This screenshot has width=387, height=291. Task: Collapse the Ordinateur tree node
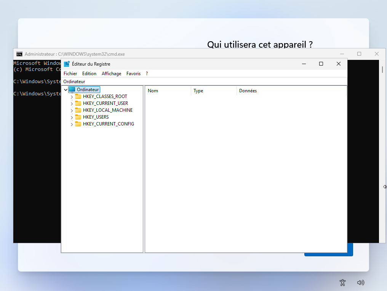(66, 90)
